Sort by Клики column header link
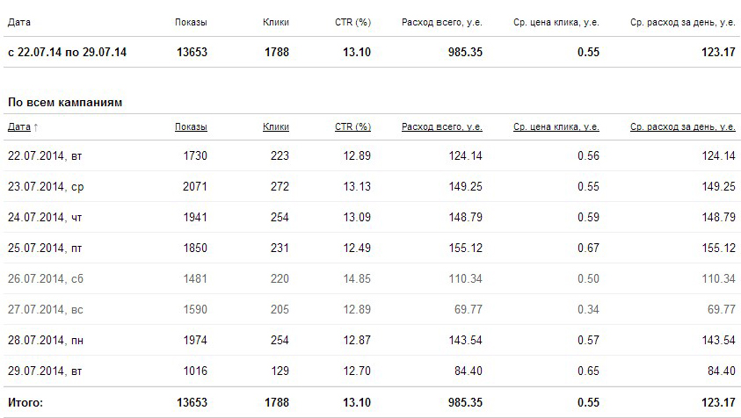 (x=276, y=127)
